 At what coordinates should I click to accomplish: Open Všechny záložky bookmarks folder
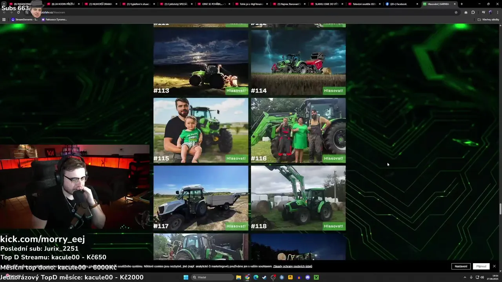(488, 19)
